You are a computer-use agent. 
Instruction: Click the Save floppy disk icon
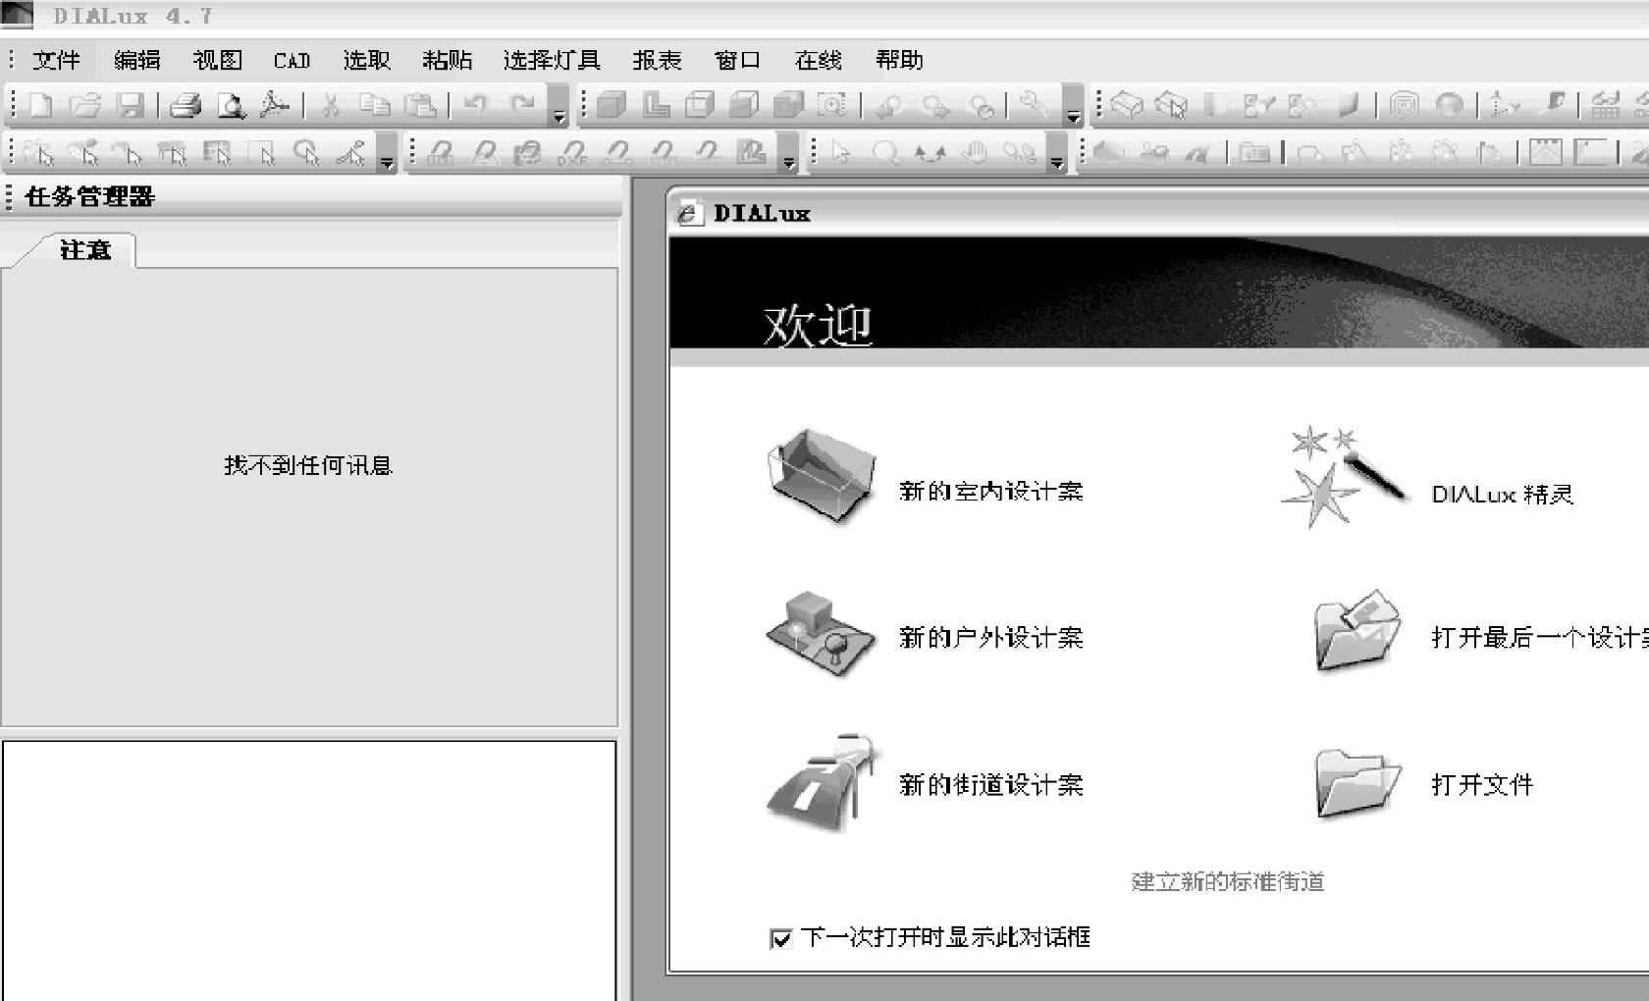coord(130,105)
